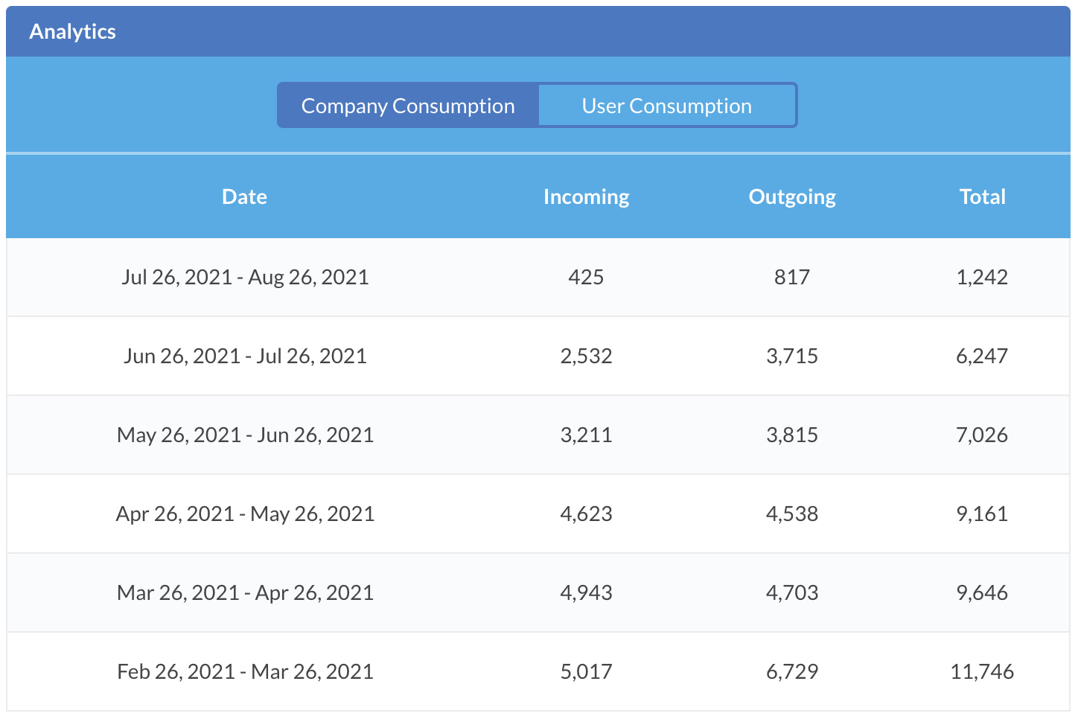This screenshot has width=1078, height=719.
Task: Switch to the User Consumption tab
Action: (666, 106)
